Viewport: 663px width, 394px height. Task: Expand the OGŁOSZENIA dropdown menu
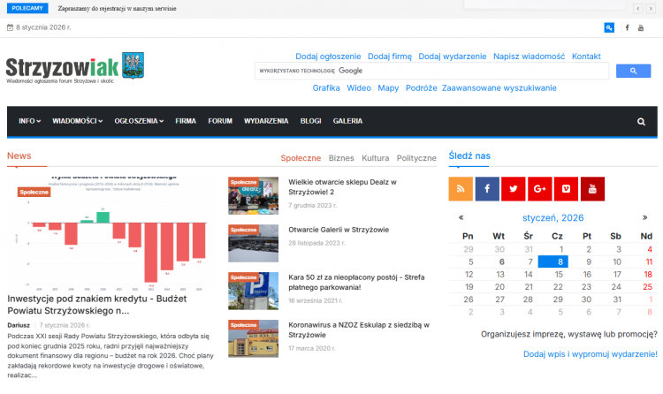click(140, 121)
